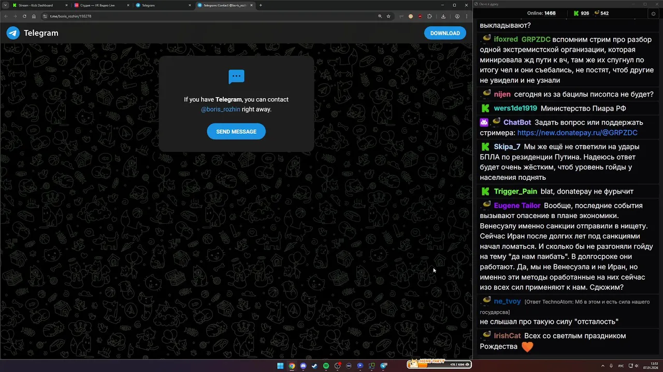The width and height of the screenshot is (663, 372).
Task: Click the viewer count 542 badge
Action: 601,13
